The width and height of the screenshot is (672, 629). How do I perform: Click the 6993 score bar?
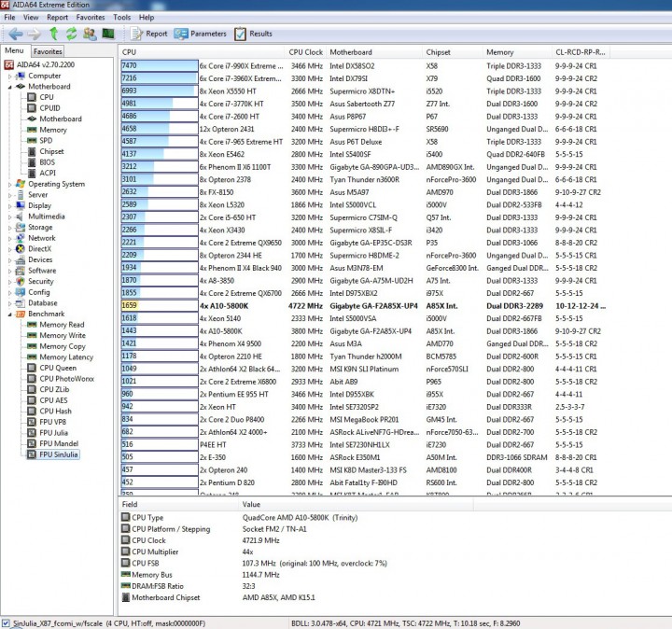(x=159, y=91)
